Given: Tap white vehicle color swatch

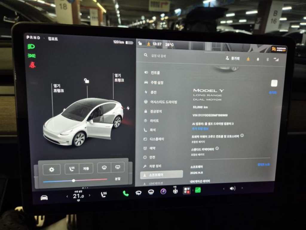Looking at the screenshot, I should [274, 83].
